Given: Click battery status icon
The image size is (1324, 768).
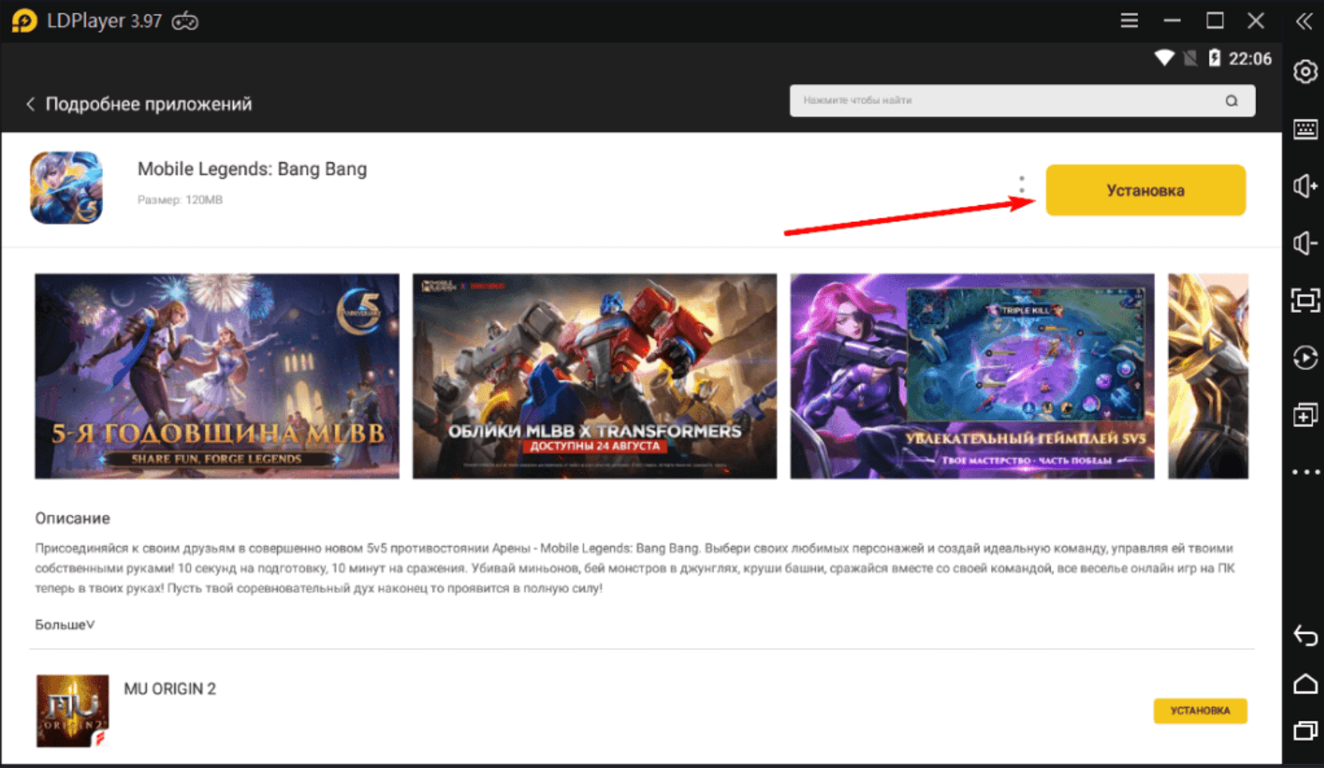Looking at the screenshot, I should 1214,57.
